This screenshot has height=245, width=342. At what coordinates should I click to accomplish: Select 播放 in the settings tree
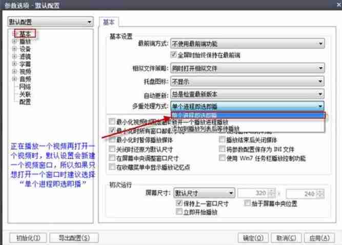[x=25, y=42]
